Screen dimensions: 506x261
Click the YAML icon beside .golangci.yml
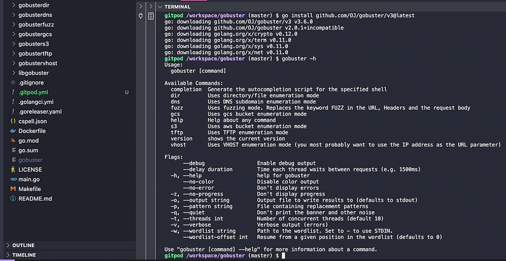coord(13,102)
